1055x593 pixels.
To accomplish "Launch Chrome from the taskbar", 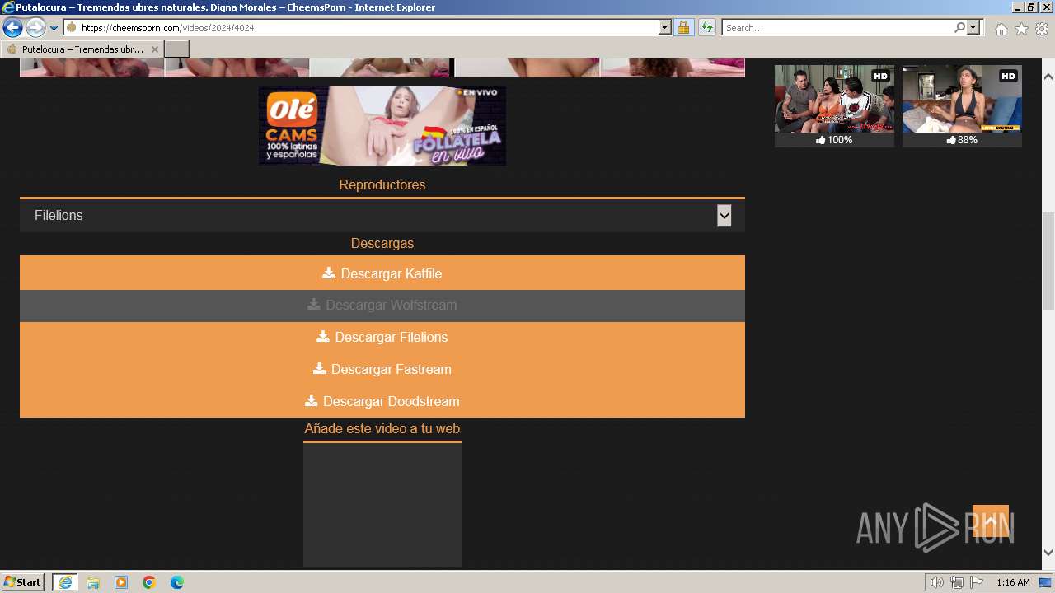I will pyautogui.click(x=149, y=582).
